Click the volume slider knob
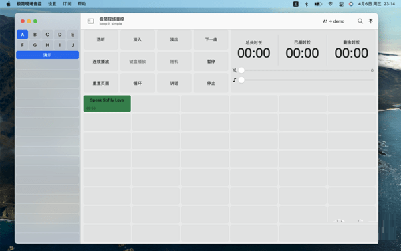Image resolution: width=401 pixels, height=251 pixels. coord(241,70)
